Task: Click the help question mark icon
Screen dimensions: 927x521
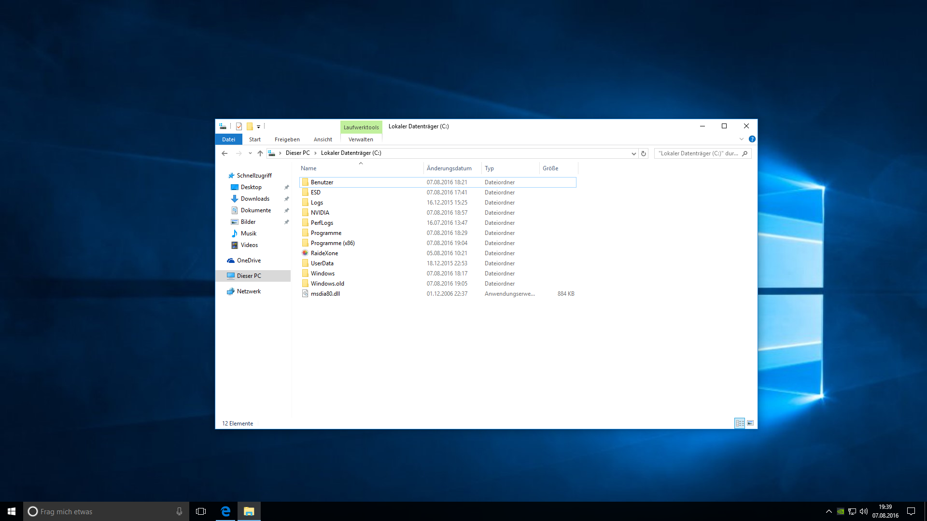Action: click(x=752, y=139)
